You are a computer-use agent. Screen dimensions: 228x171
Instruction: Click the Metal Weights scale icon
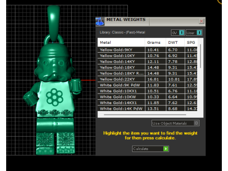click(100, 21)
